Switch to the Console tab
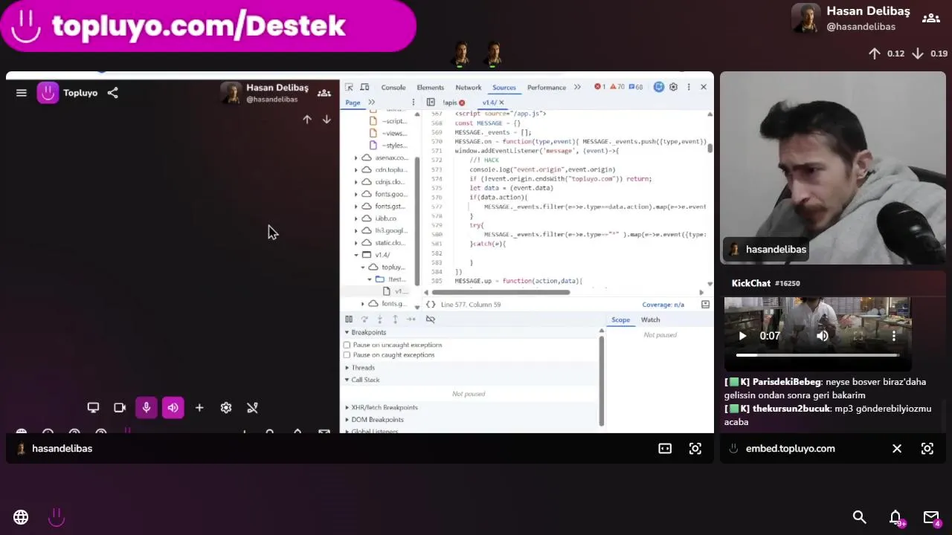Viewport: 952px width, 535px height. click(393, 87)
